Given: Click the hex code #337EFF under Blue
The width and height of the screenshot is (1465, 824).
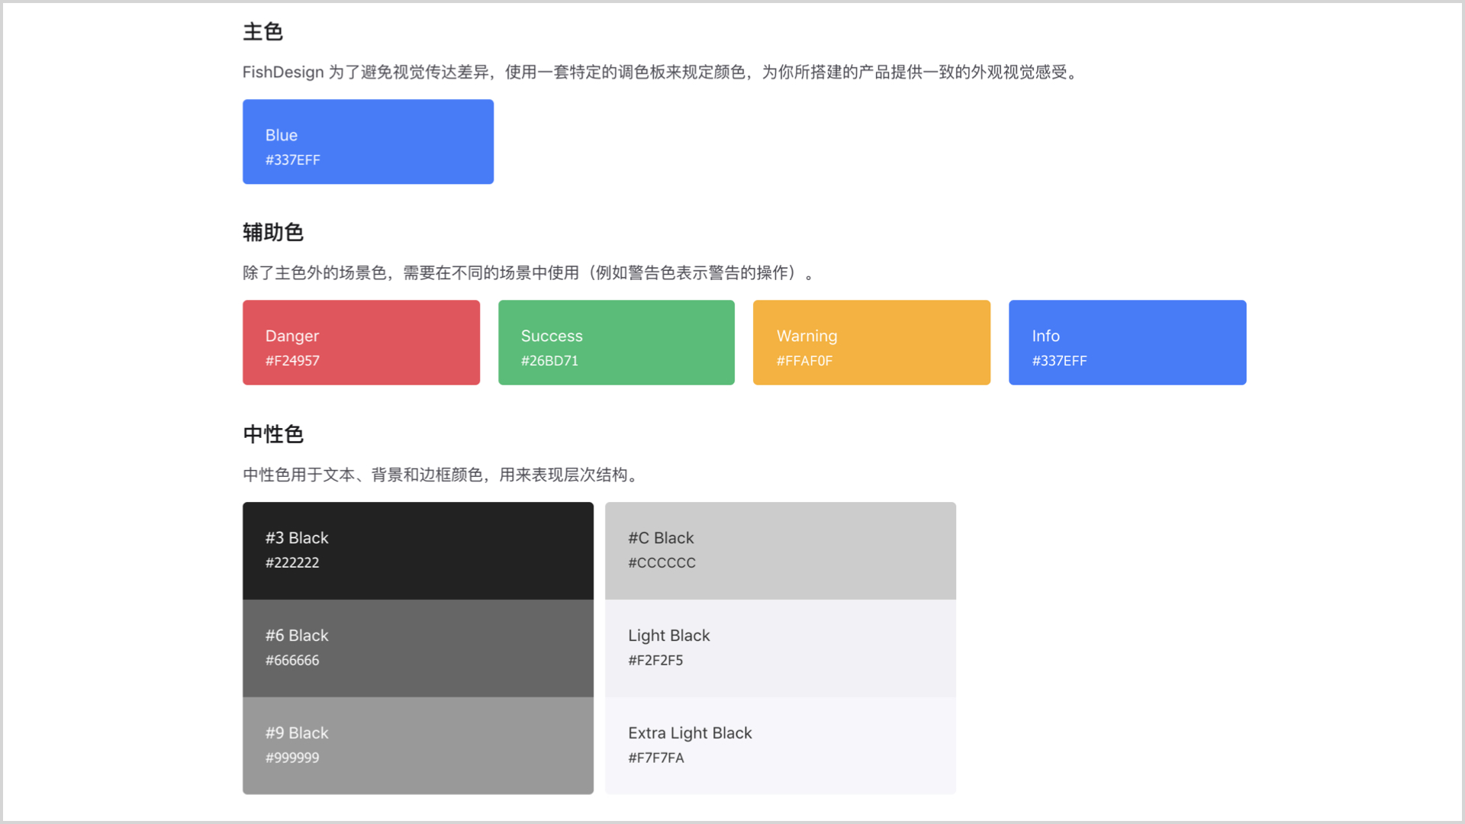Looking at the screenshot, I should tap(292, 160).
